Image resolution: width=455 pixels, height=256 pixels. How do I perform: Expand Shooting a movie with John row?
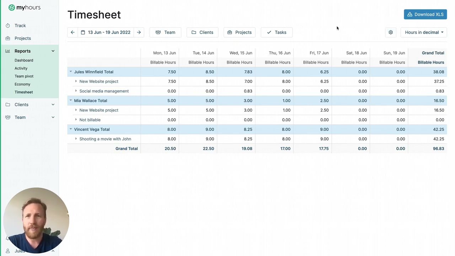[x=76, y=139]
